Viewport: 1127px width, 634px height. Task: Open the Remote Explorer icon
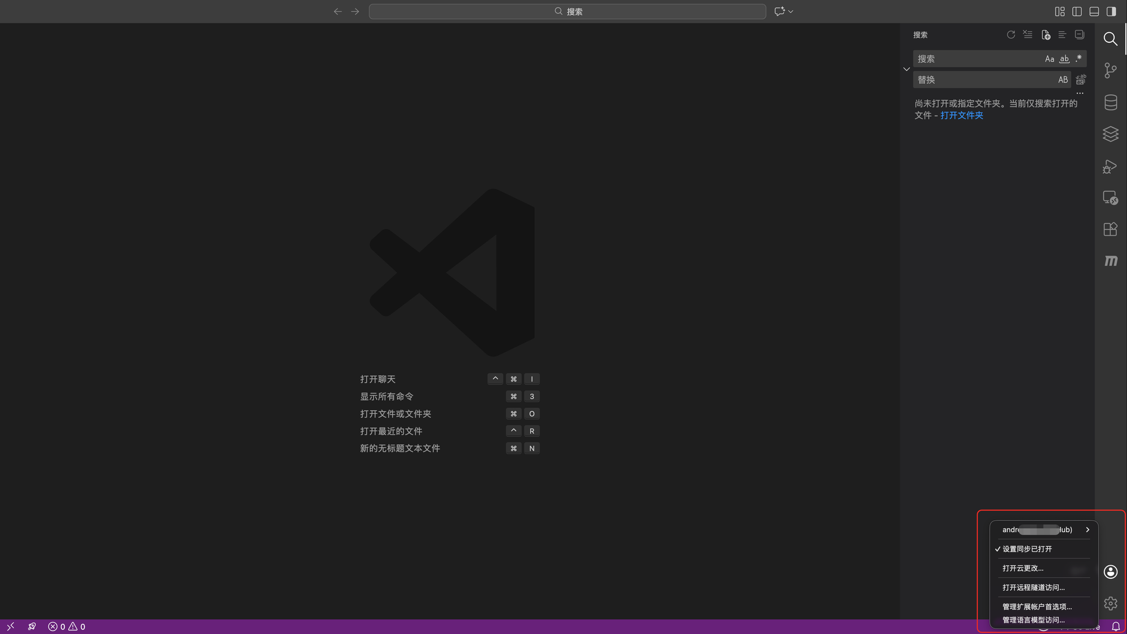click(x=1110, y=198)
